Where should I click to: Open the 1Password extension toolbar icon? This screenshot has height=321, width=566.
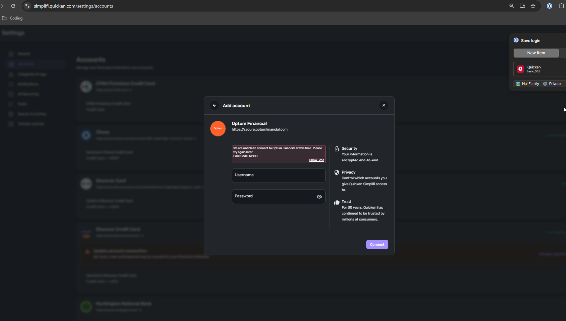click(549, 6)
